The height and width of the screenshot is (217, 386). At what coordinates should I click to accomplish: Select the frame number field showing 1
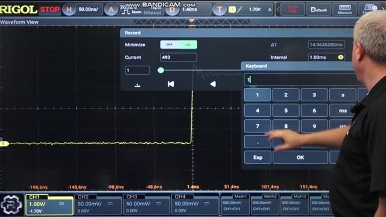click(x=137, y=71)
